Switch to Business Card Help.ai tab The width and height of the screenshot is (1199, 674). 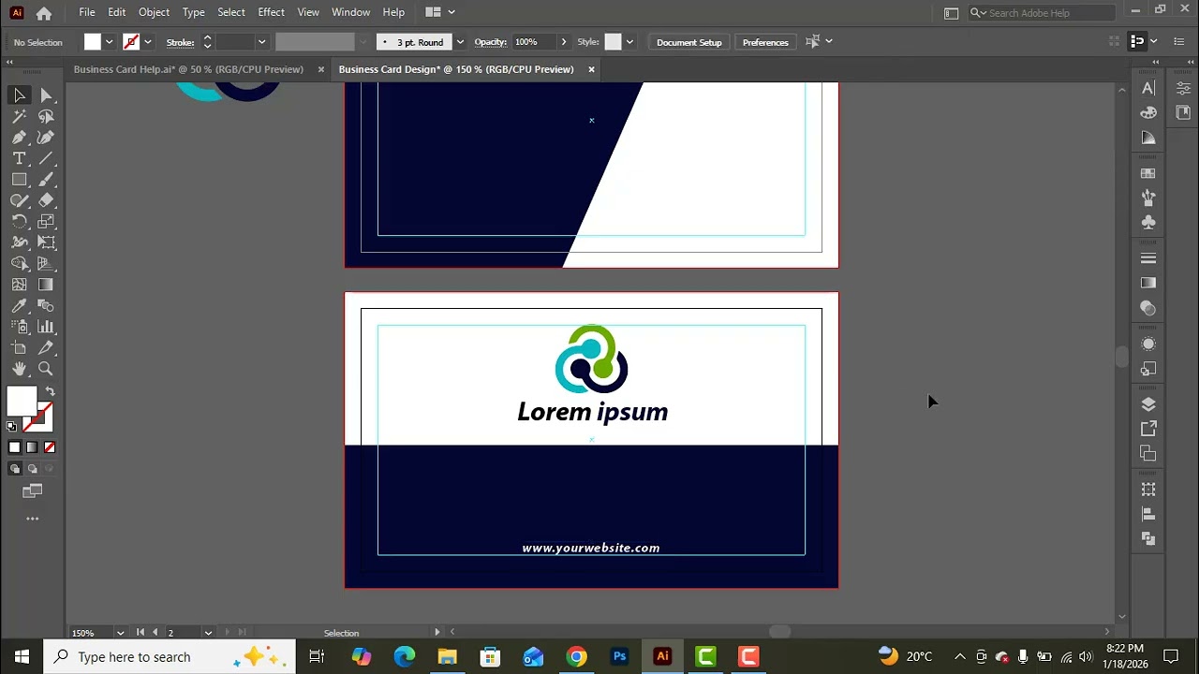[x=188, y=69]
